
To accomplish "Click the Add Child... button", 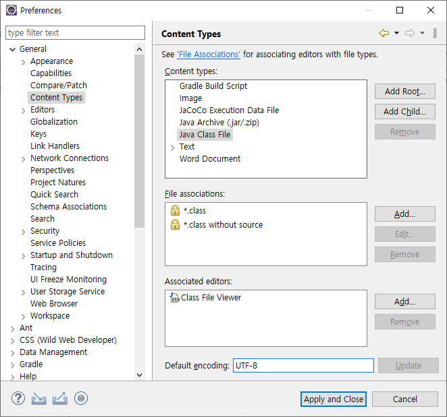I will point(405,112).
